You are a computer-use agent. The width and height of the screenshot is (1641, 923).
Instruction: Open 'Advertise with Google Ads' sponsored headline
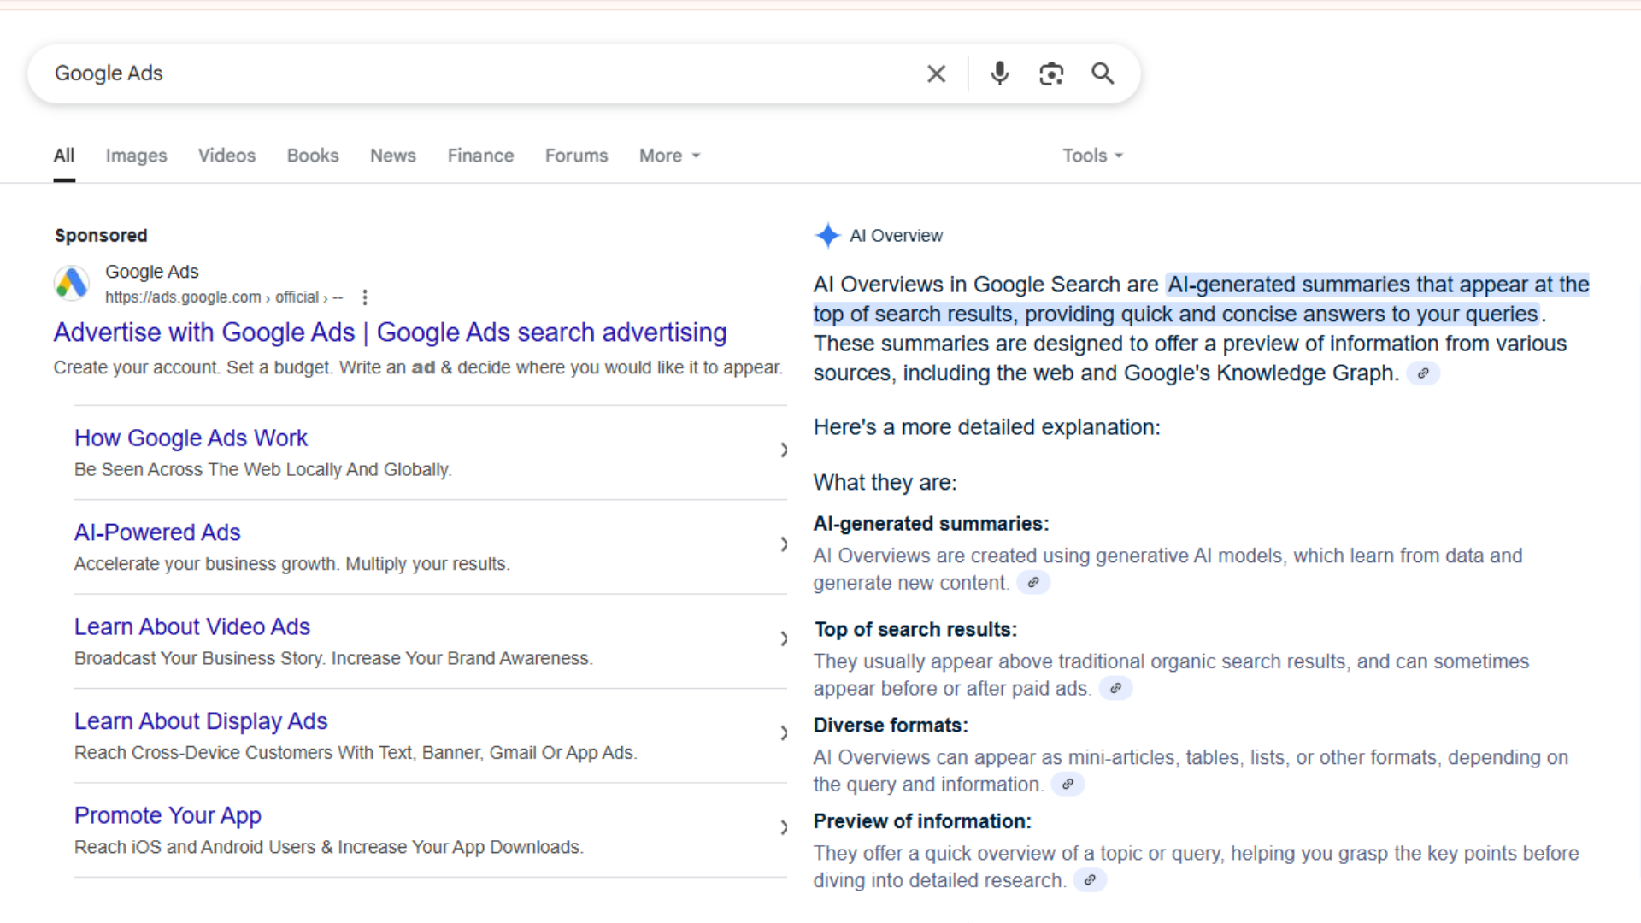390,332
